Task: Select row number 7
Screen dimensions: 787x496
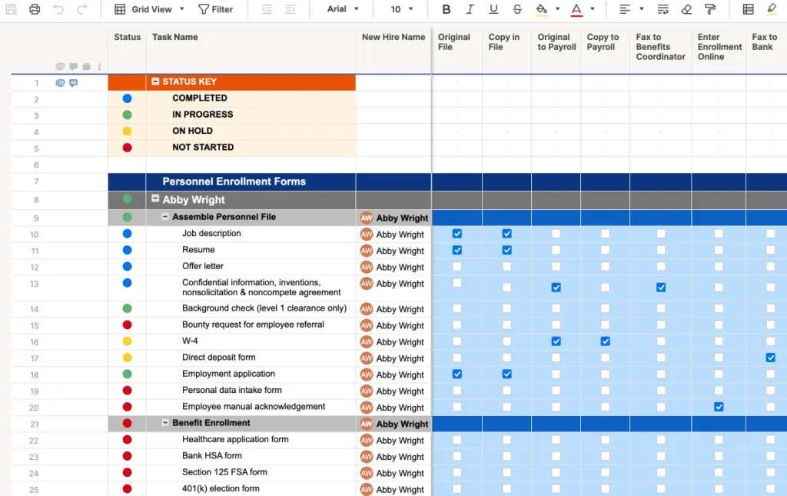Action: click(36, 181)
